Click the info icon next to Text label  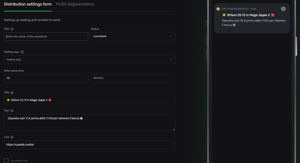click(12, 111)
